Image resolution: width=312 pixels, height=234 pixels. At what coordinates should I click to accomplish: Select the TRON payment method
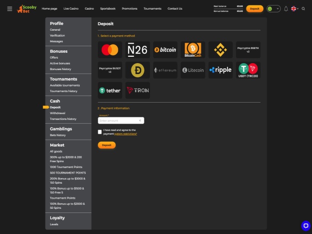(x=138, y=90)
